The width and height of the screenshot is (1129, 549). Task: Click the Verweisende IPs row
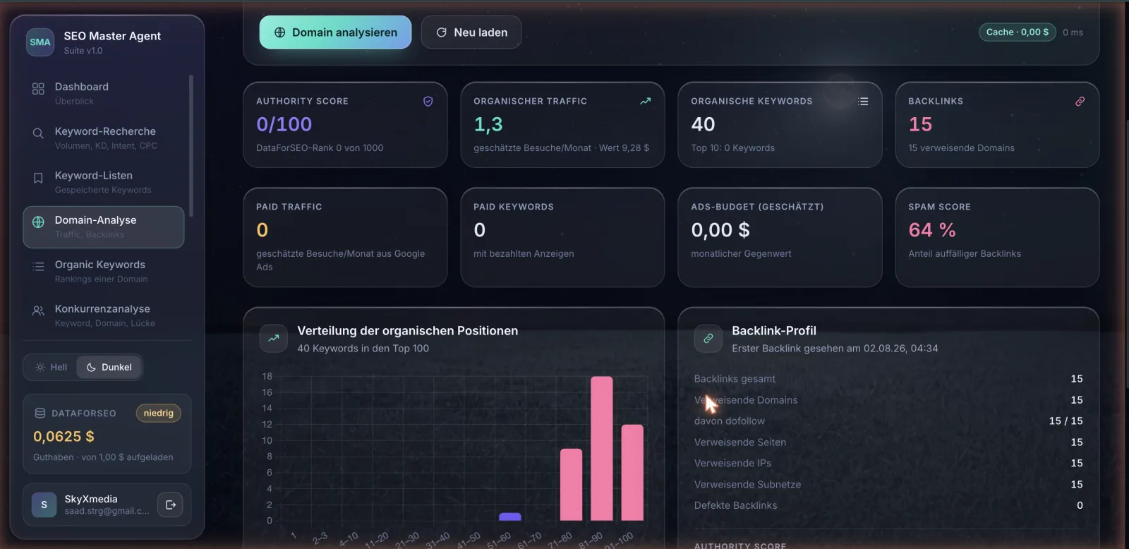888,464
